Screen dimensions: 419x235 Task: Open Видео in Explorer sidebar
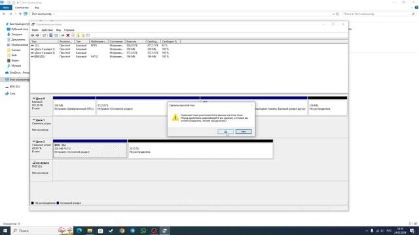click(13, 61)
